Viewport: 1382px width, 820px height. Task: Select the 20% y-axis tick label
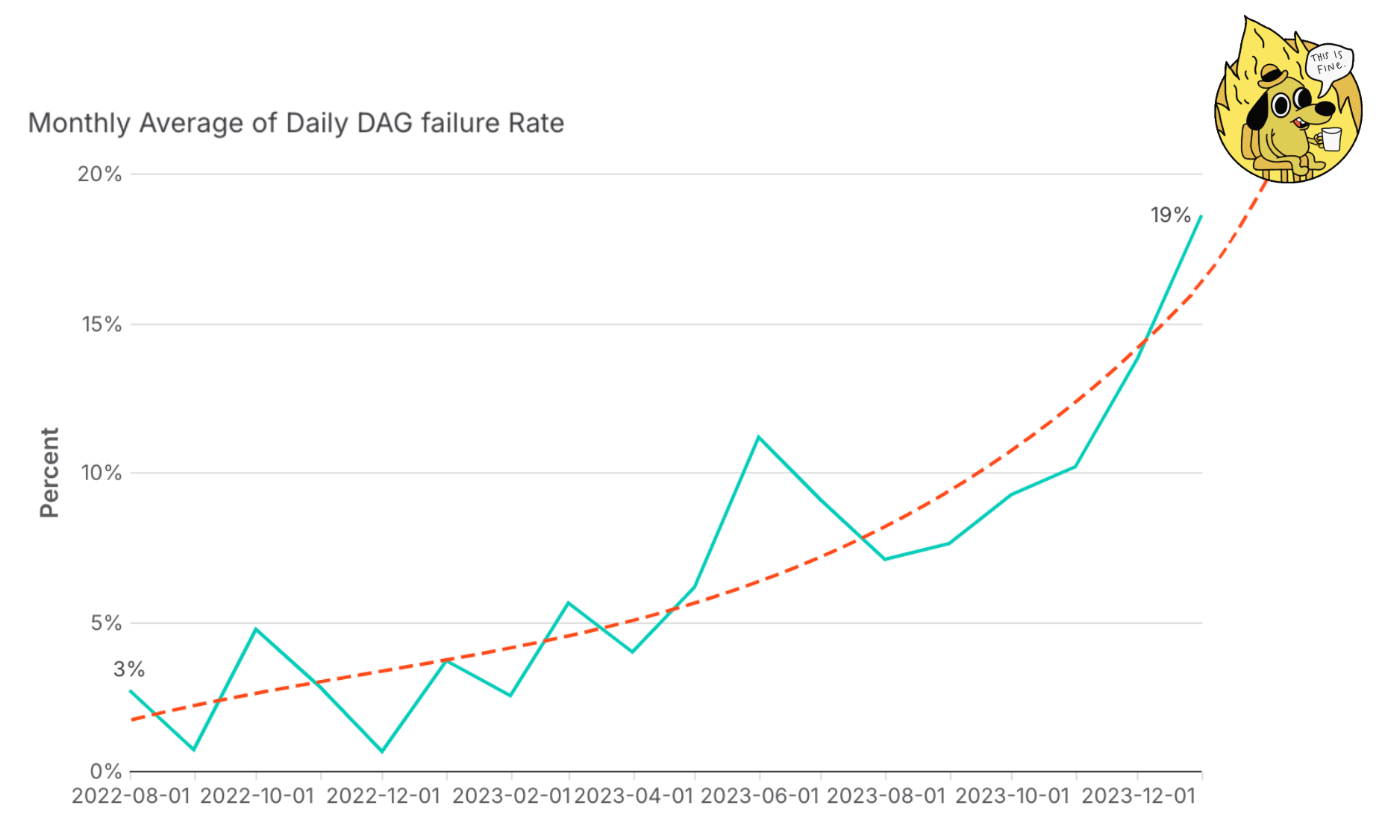99,174
